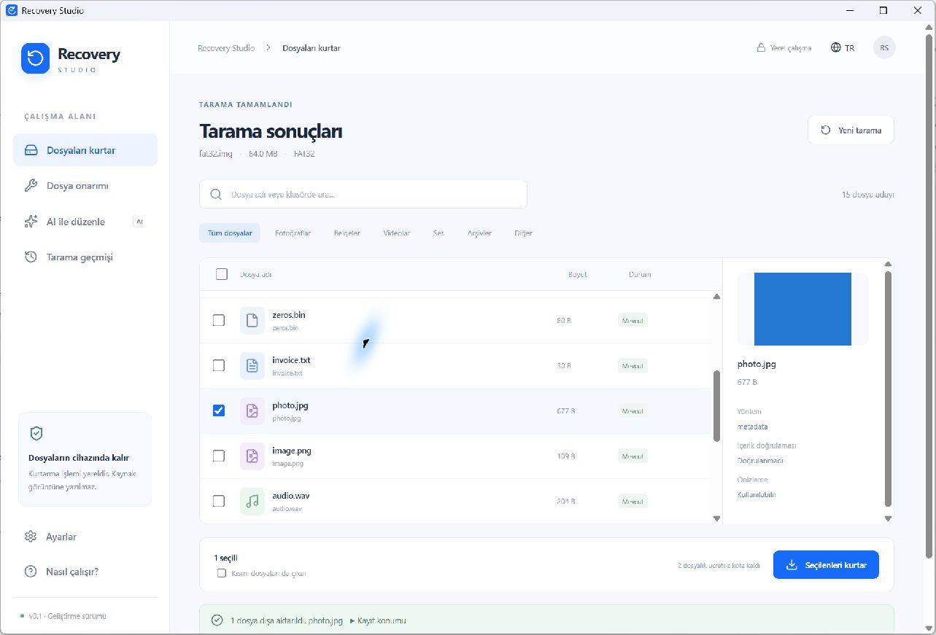
Task: Check the image.png checkbox
Action: [x=219, y=456]
